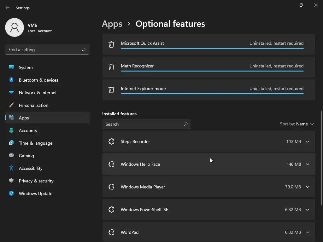Click the Find a setting search box
Viewport: 323px width, 242px height.
[x=44, y=49]
